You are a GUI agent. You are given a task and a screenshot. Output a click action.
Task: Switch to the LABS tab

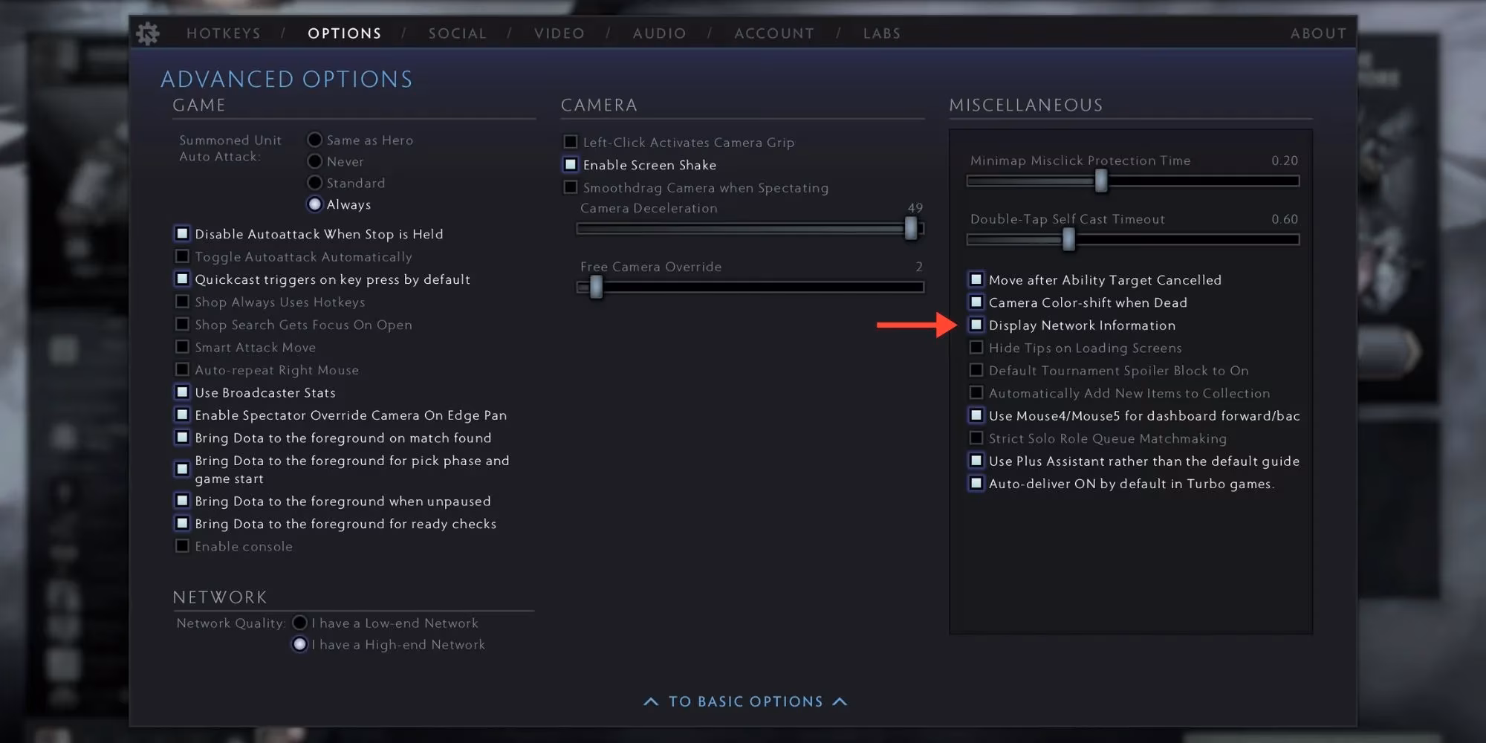pyautogui.click(x=881, y=33)
